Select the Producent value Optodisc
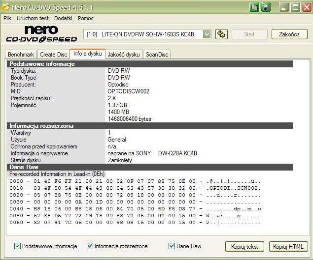Viewport: 313px width, 260px height. 118,85
